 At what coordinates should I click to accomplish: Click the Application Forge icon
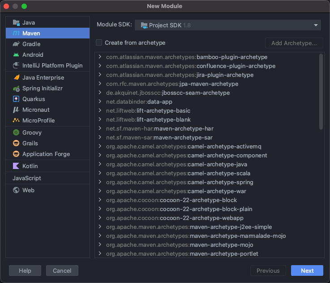(16, 154)
